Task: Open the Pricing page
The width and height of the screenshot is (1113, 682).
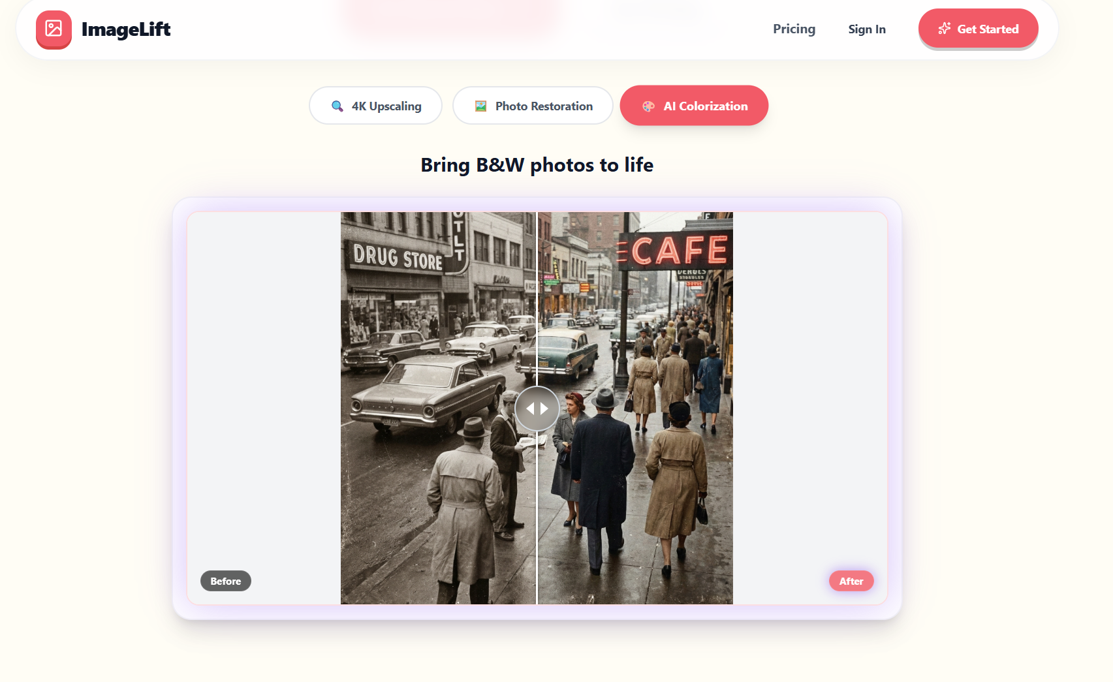Action: tap(794, 29)
